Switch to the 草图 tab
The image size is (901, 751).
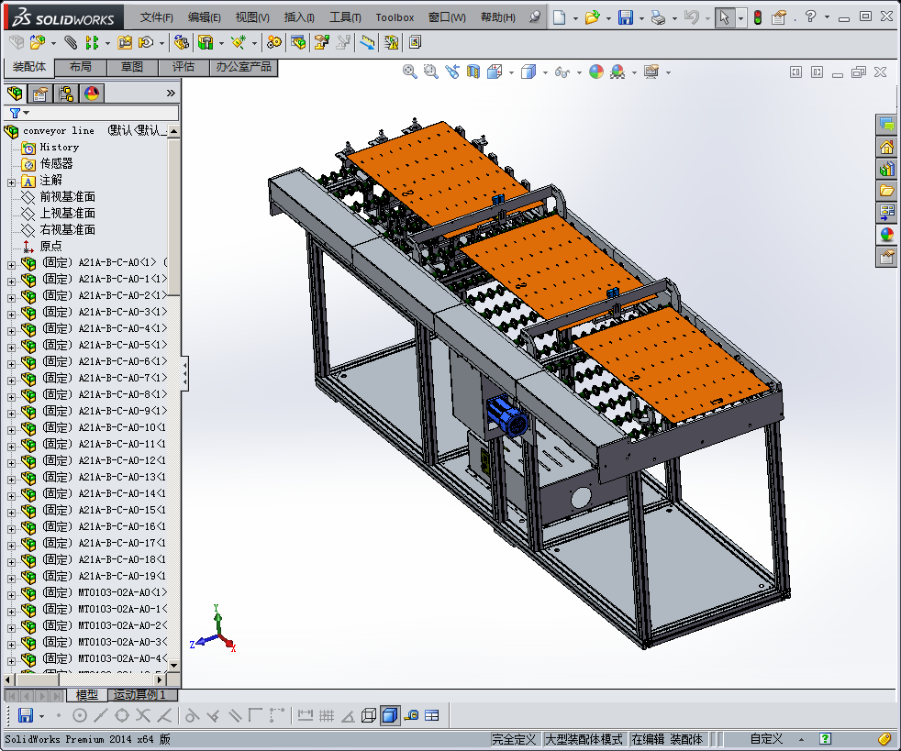(132, 67)
